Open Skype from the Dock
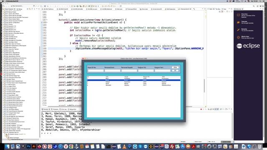 [140, 146]
